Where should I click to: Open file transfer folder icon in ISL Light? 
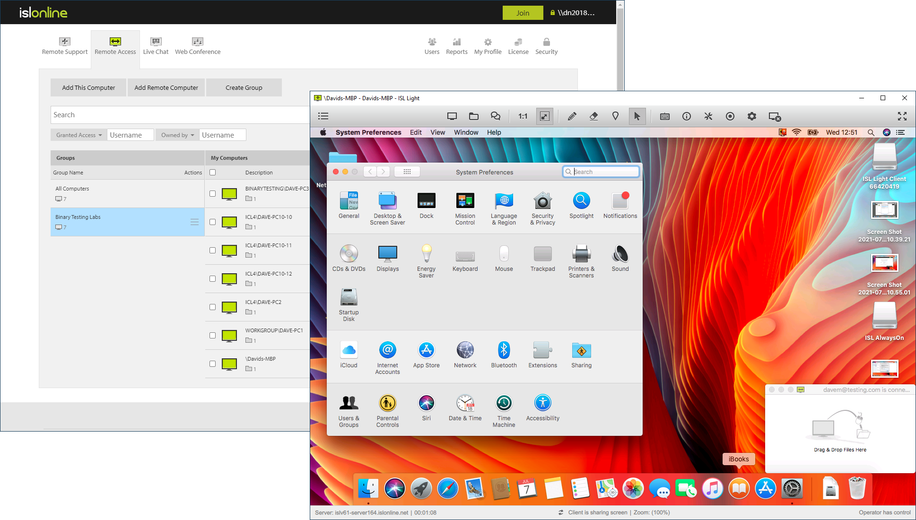[x=474, y=116]
